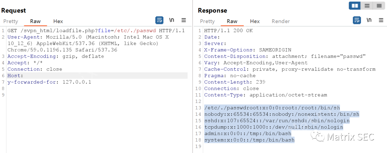Click HTTP/1.1 200 OK status line
Image resolution: width=387 pixels, height=153 pixels.
[x=229, y=31]
